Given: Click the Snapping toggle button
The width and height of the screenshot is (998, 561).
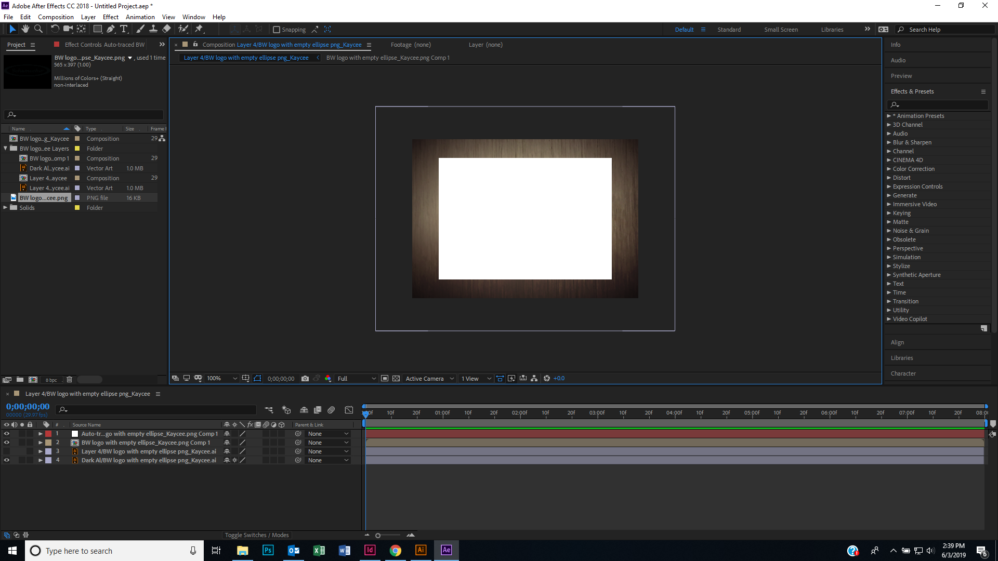Looking at the screenshot, I should (278, 30).
